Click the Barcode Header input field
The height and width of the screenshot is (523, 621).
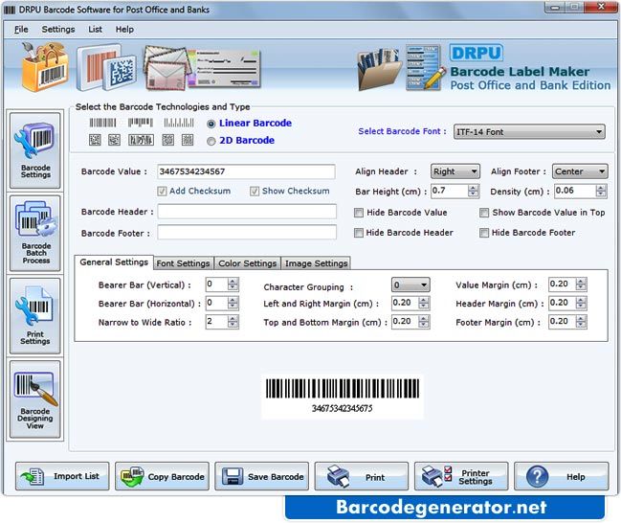point(247,212)
